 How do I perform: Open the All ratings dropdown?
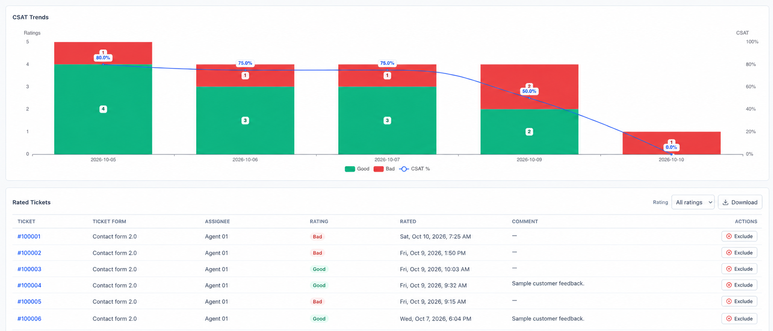(x=693, y=202)
